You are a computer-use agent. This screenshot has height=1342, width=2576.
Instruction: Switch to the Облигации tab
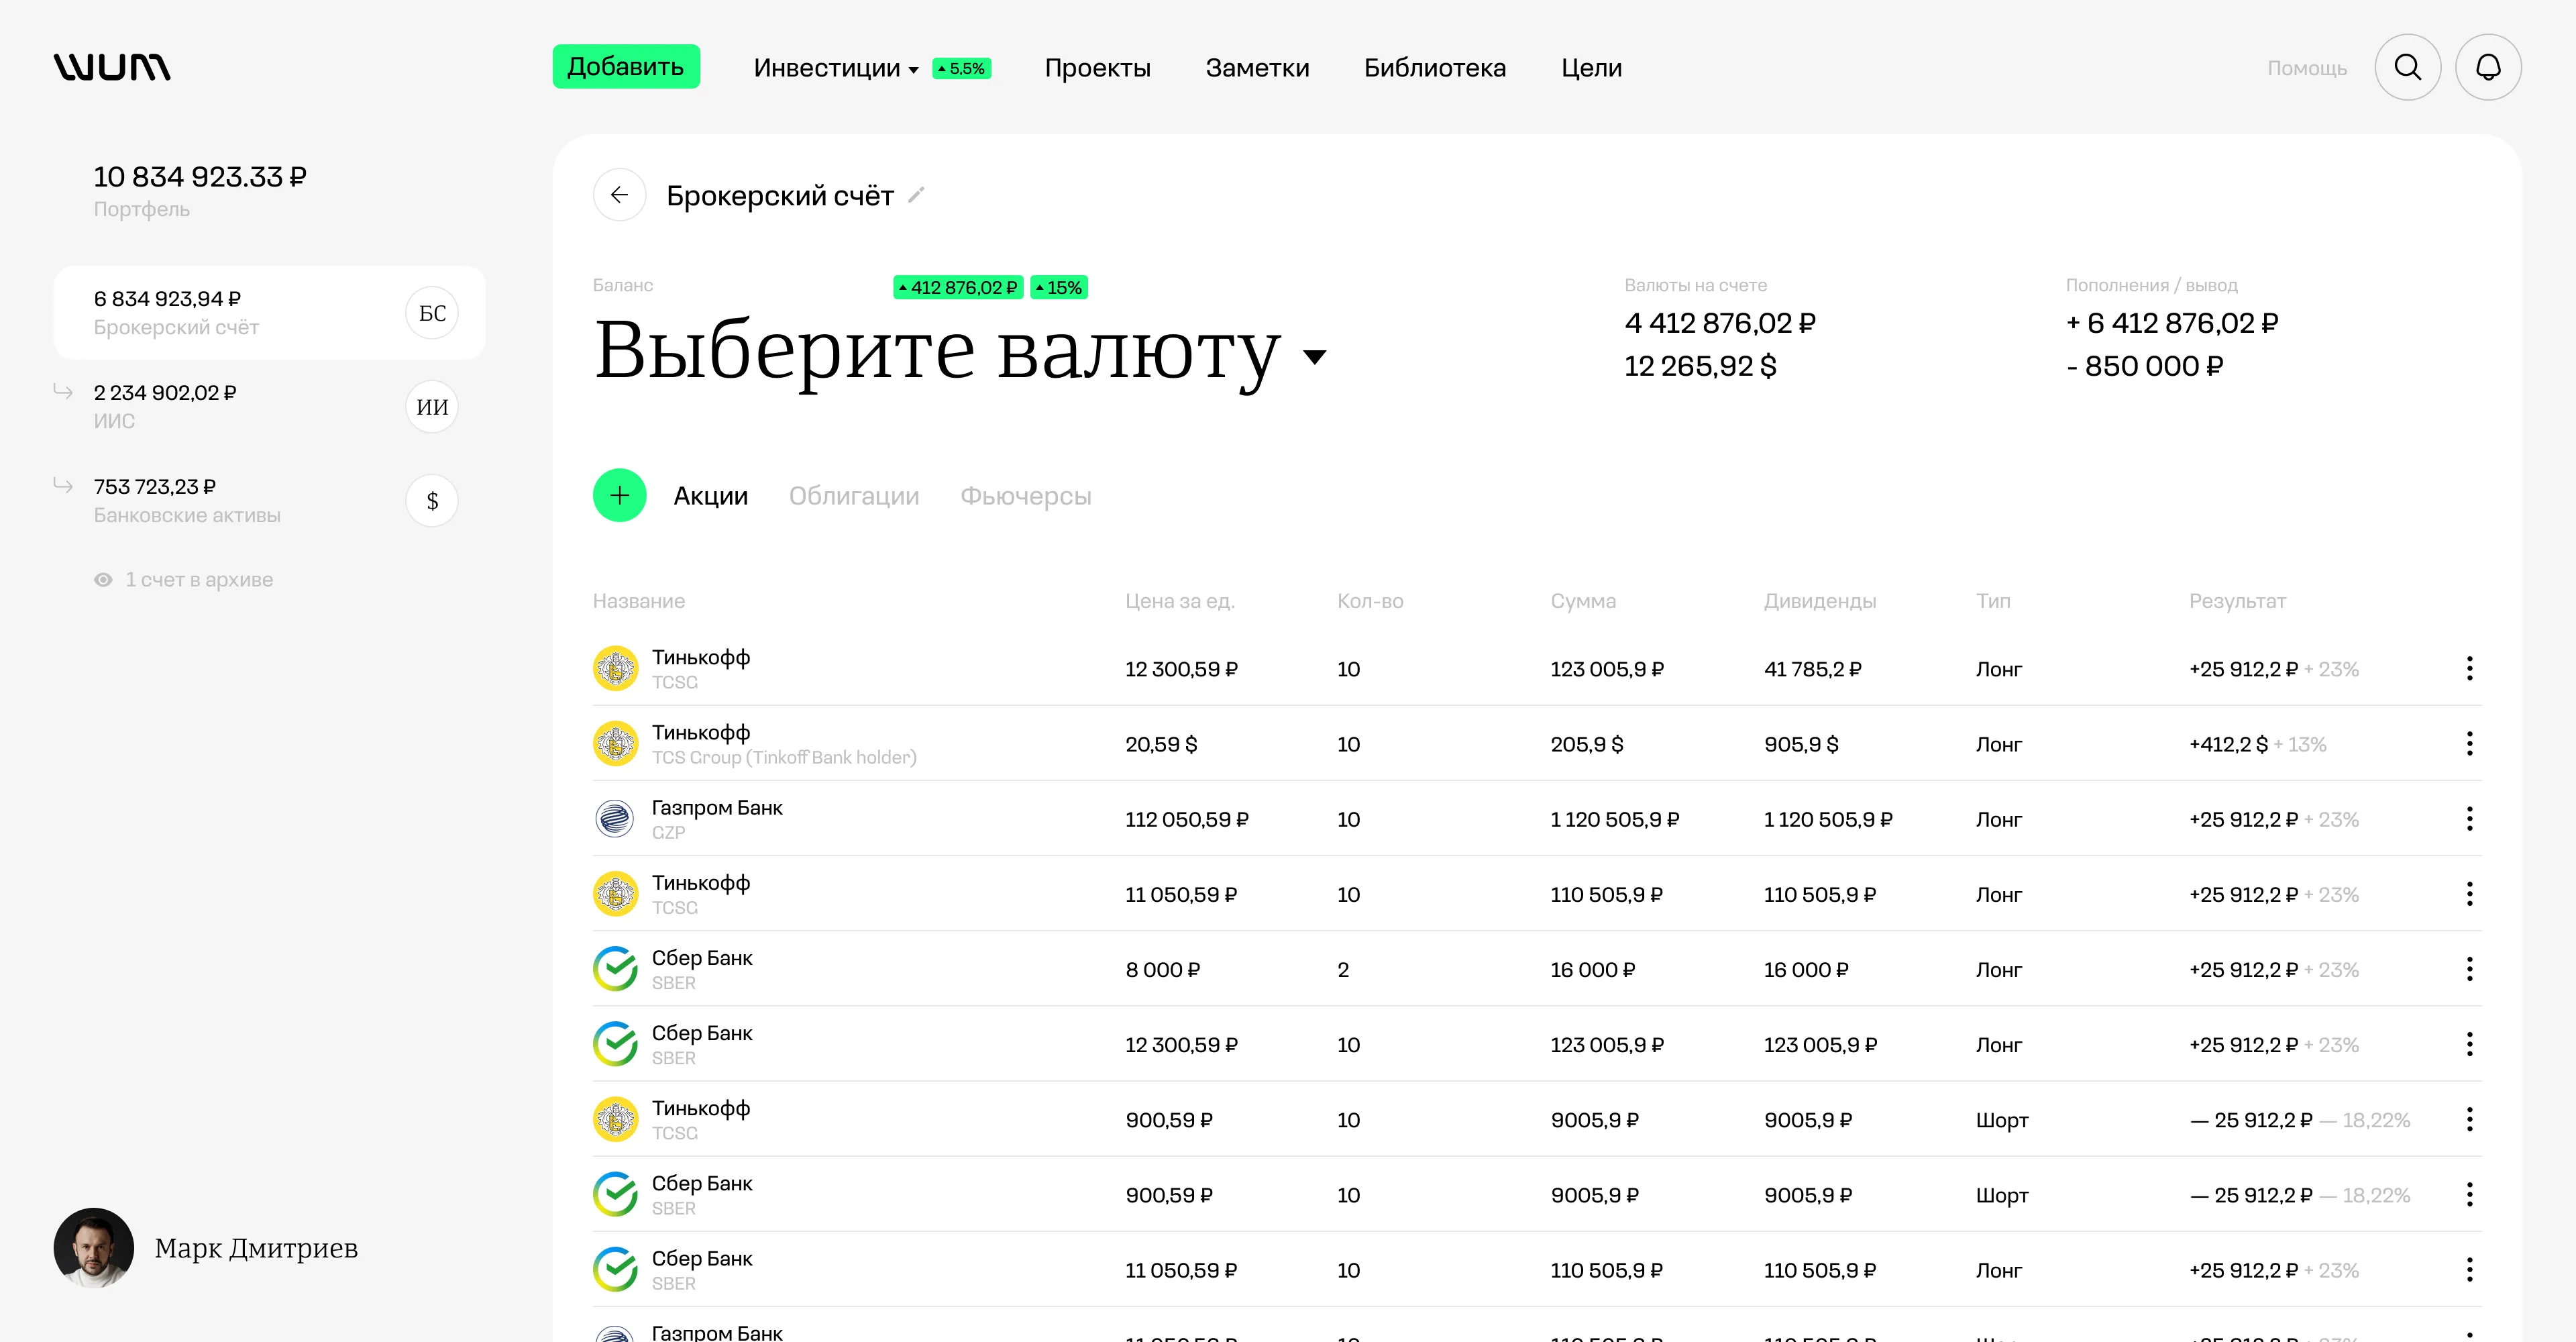click(854, 496)
